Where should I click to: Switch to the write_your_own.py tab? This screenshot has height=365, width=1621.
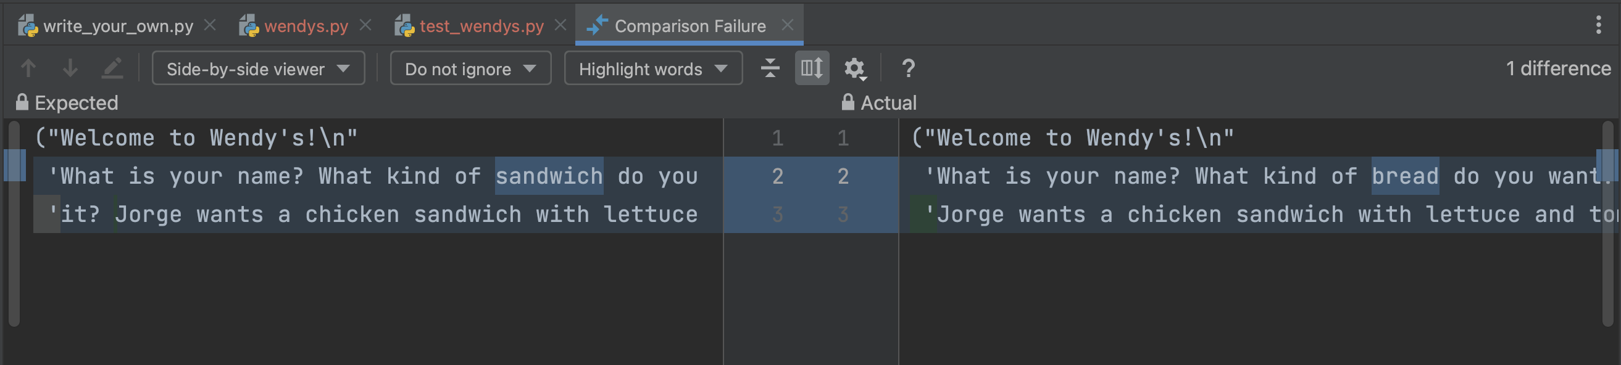coord(117,27)
